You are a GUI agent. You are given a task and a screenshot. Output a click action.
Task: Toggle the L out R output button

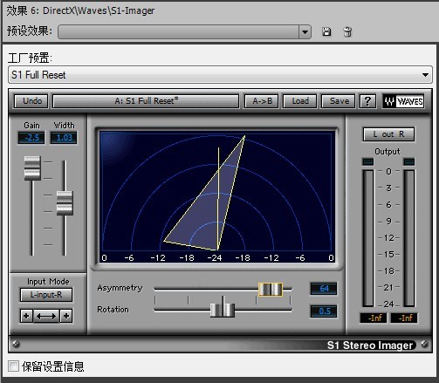click(x=388, y=134)
